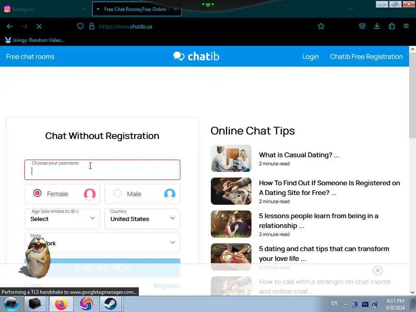Open the tracking protection shield icon
The width and height of the screenshot is (416, 312).
80,26
